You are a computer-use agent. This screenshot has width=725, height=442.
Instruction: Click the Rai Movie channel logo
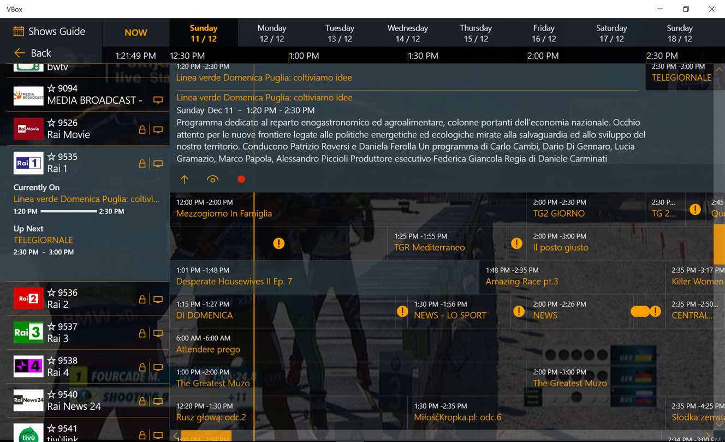pyautogui.click(x=28, y=129)
